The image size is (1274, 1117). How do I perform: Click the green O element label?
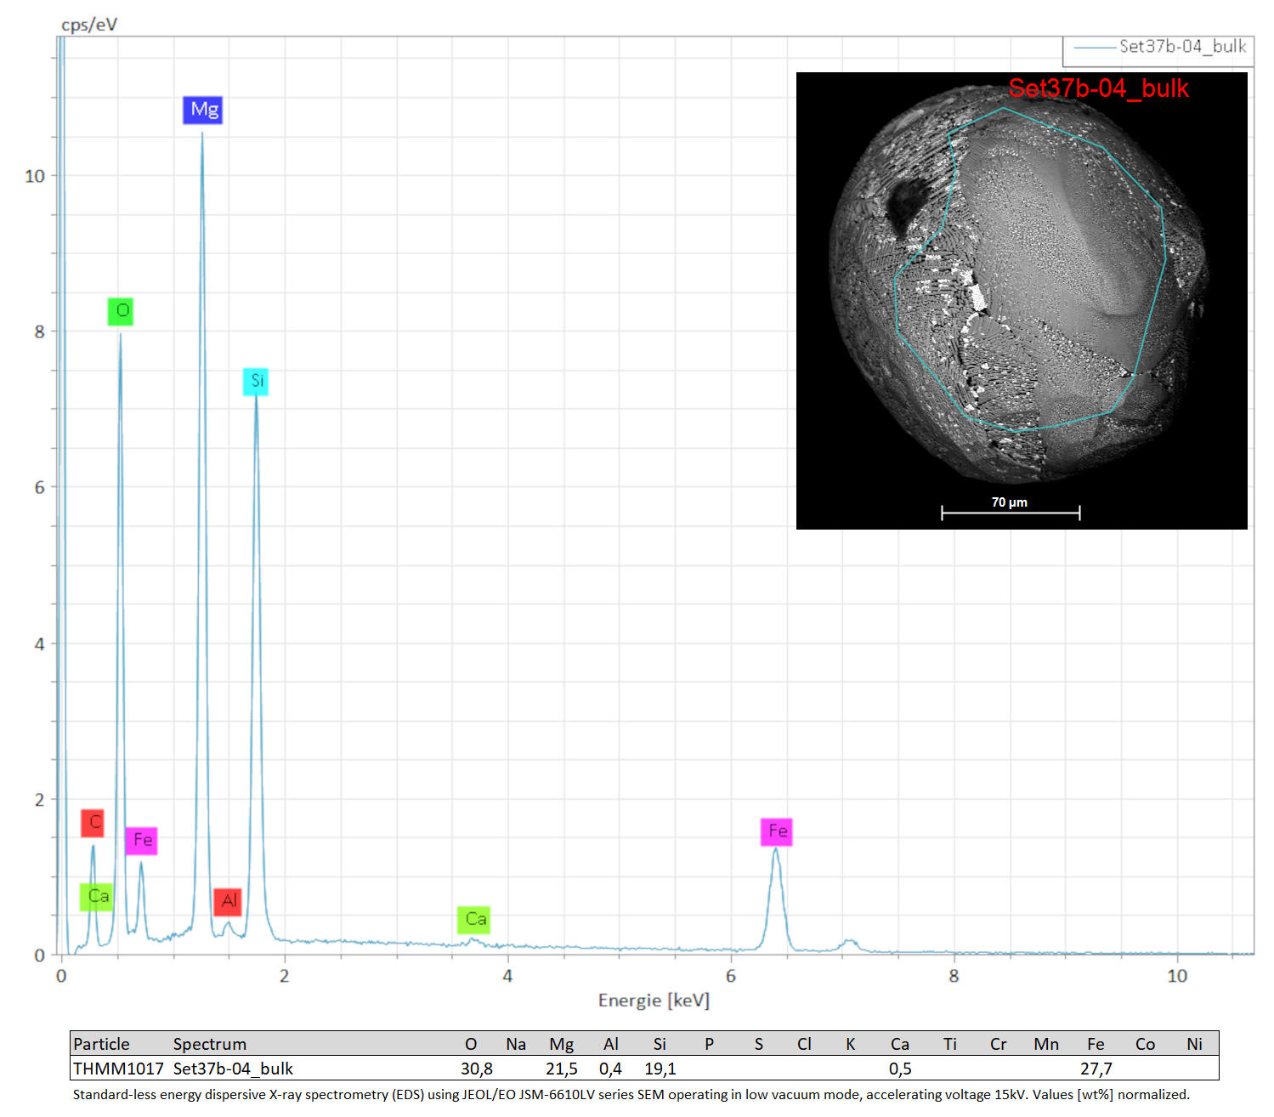(121, 311)
